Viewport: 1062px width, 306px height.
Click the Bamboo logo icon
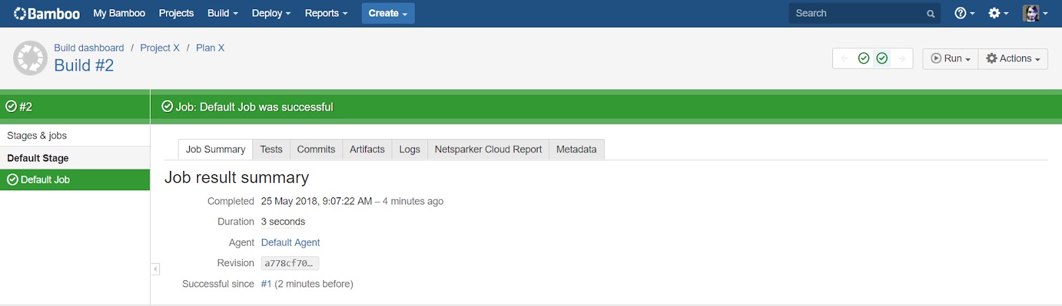tap(21, 13)
